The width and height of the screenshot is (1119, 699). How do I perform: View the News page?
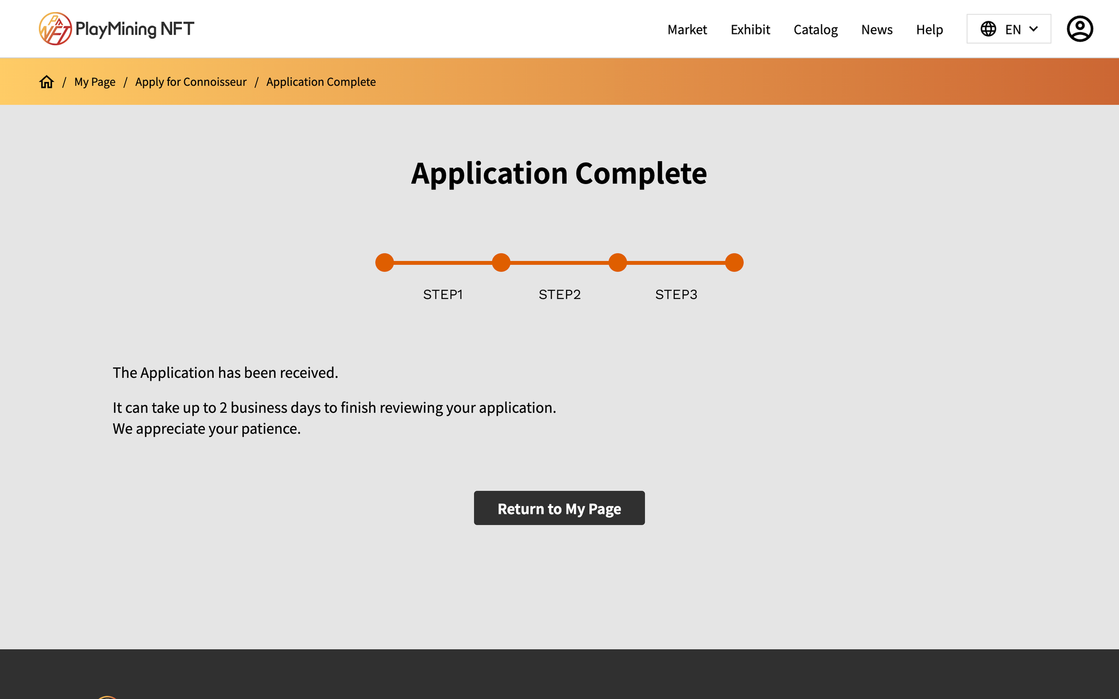pos(876,29)
